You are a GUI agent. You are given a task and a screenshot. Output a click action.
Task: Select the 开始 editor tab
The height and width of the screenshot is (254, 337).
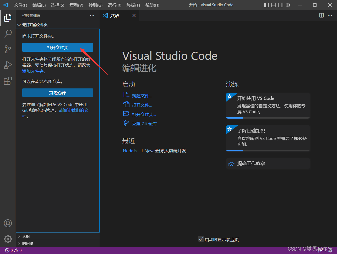[x=119, y=15]
